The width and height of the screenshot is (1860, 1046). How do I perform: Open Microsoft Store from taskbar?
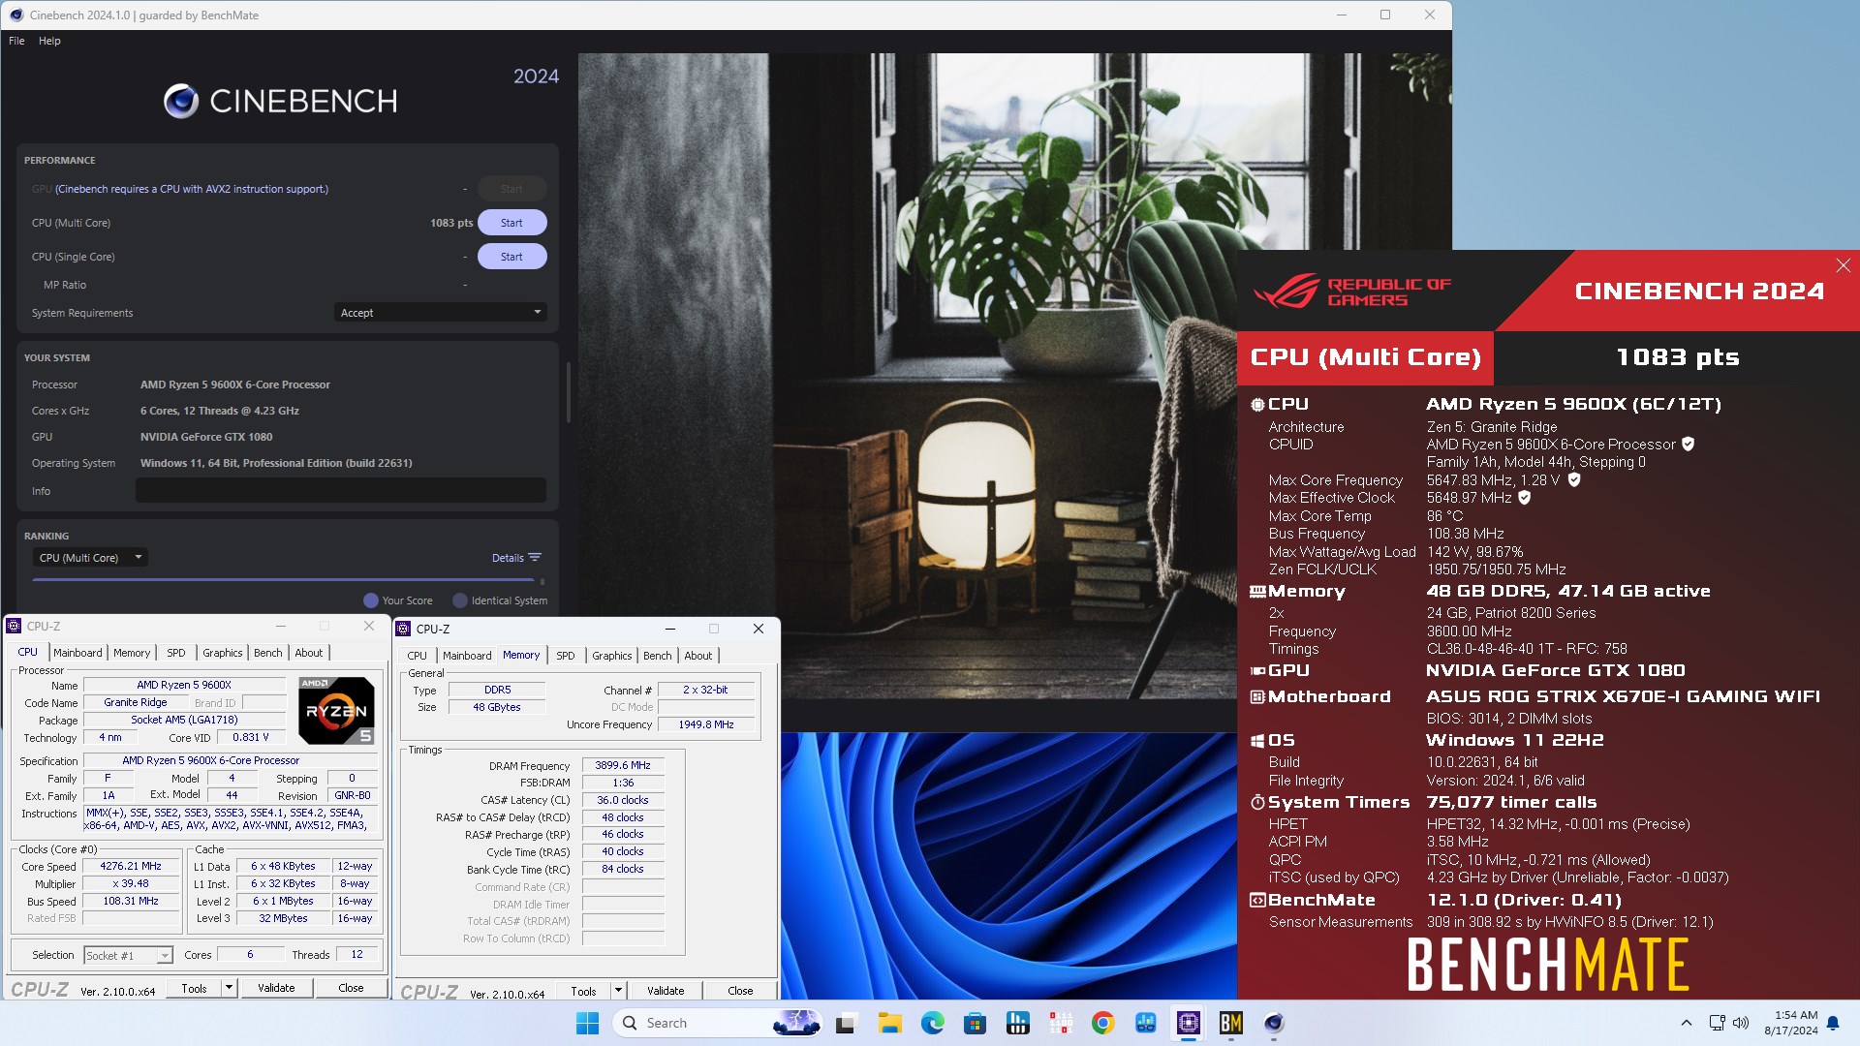click(x=976, y=1023)
